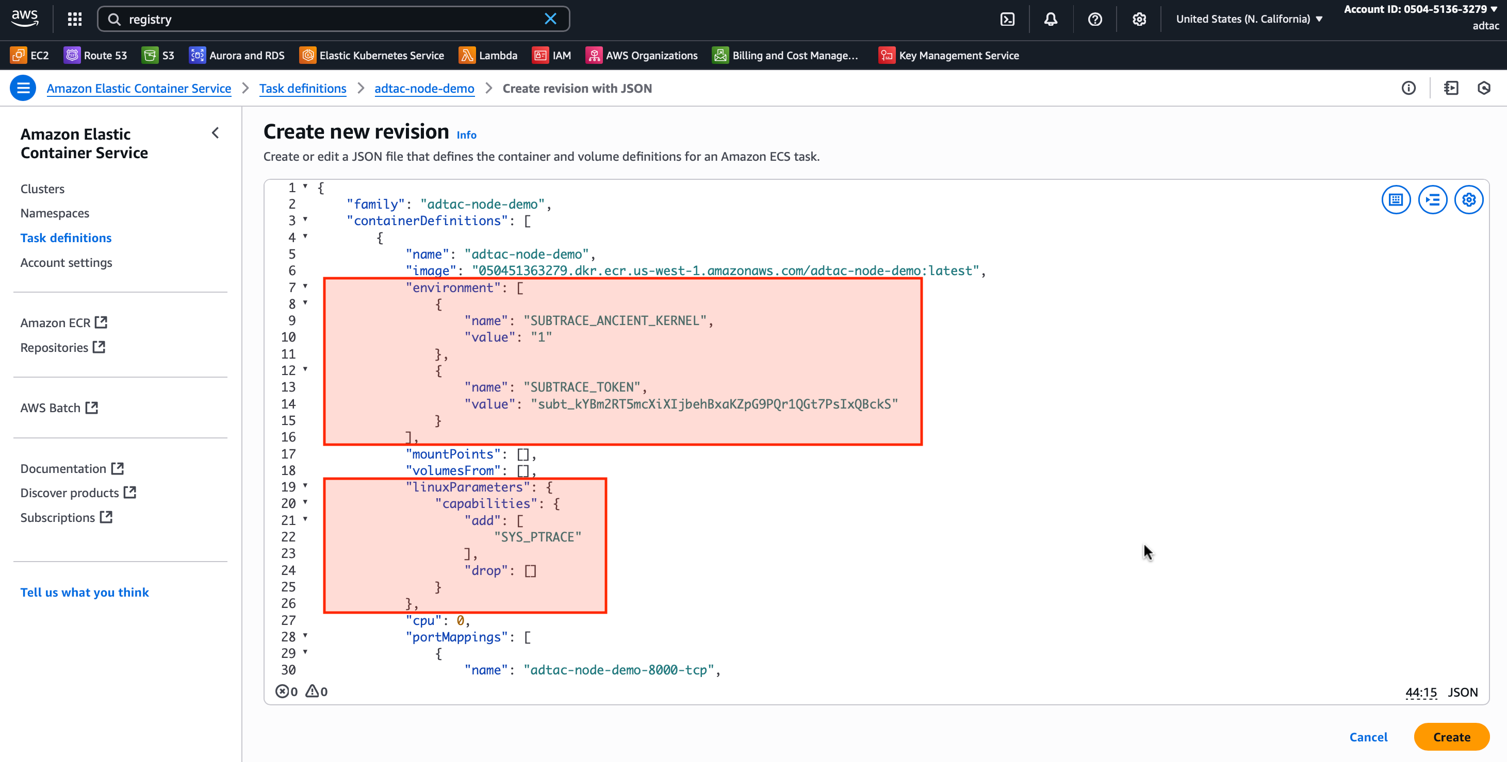Open the AWS services grid menu

tap(74, 19)
